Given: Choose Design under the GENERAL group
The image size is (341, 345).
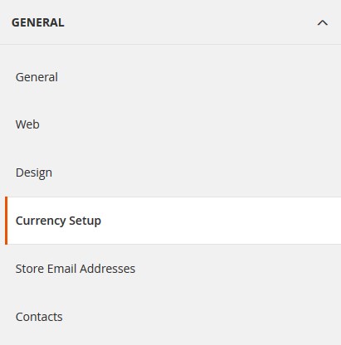Looking at the screenshot, I should click(34, 173).
